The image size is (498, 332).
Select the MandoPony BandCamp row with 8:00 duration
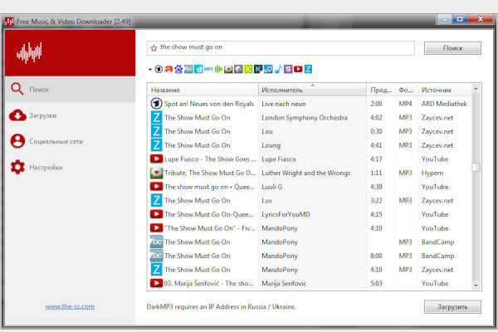(x=310, y=256)
